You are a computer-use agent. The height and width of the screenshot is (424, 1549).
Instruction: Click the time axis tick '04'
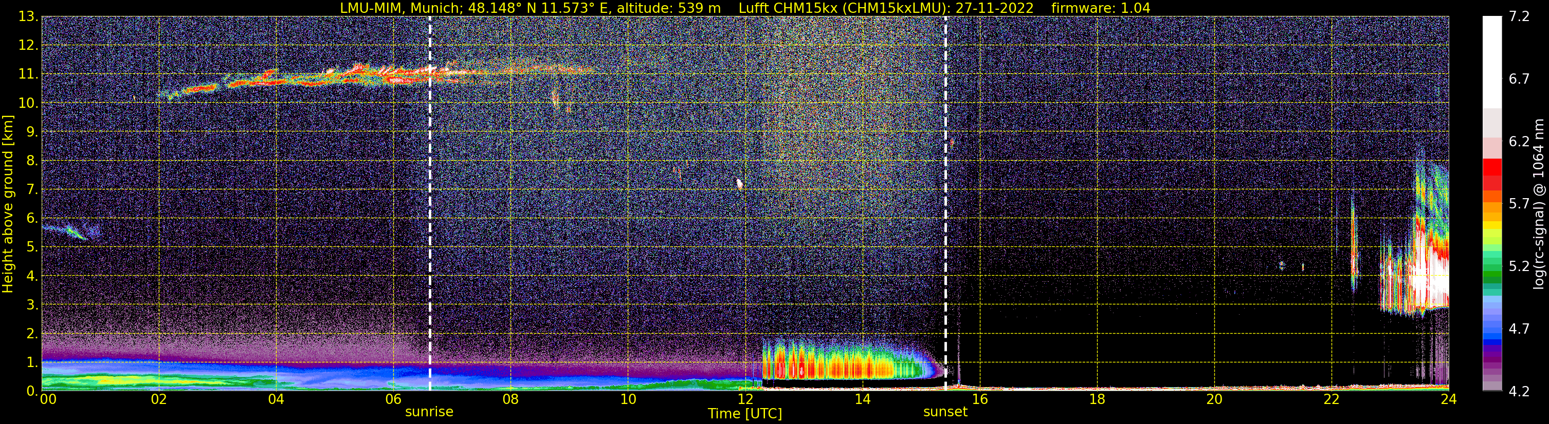tap(276, 400)
